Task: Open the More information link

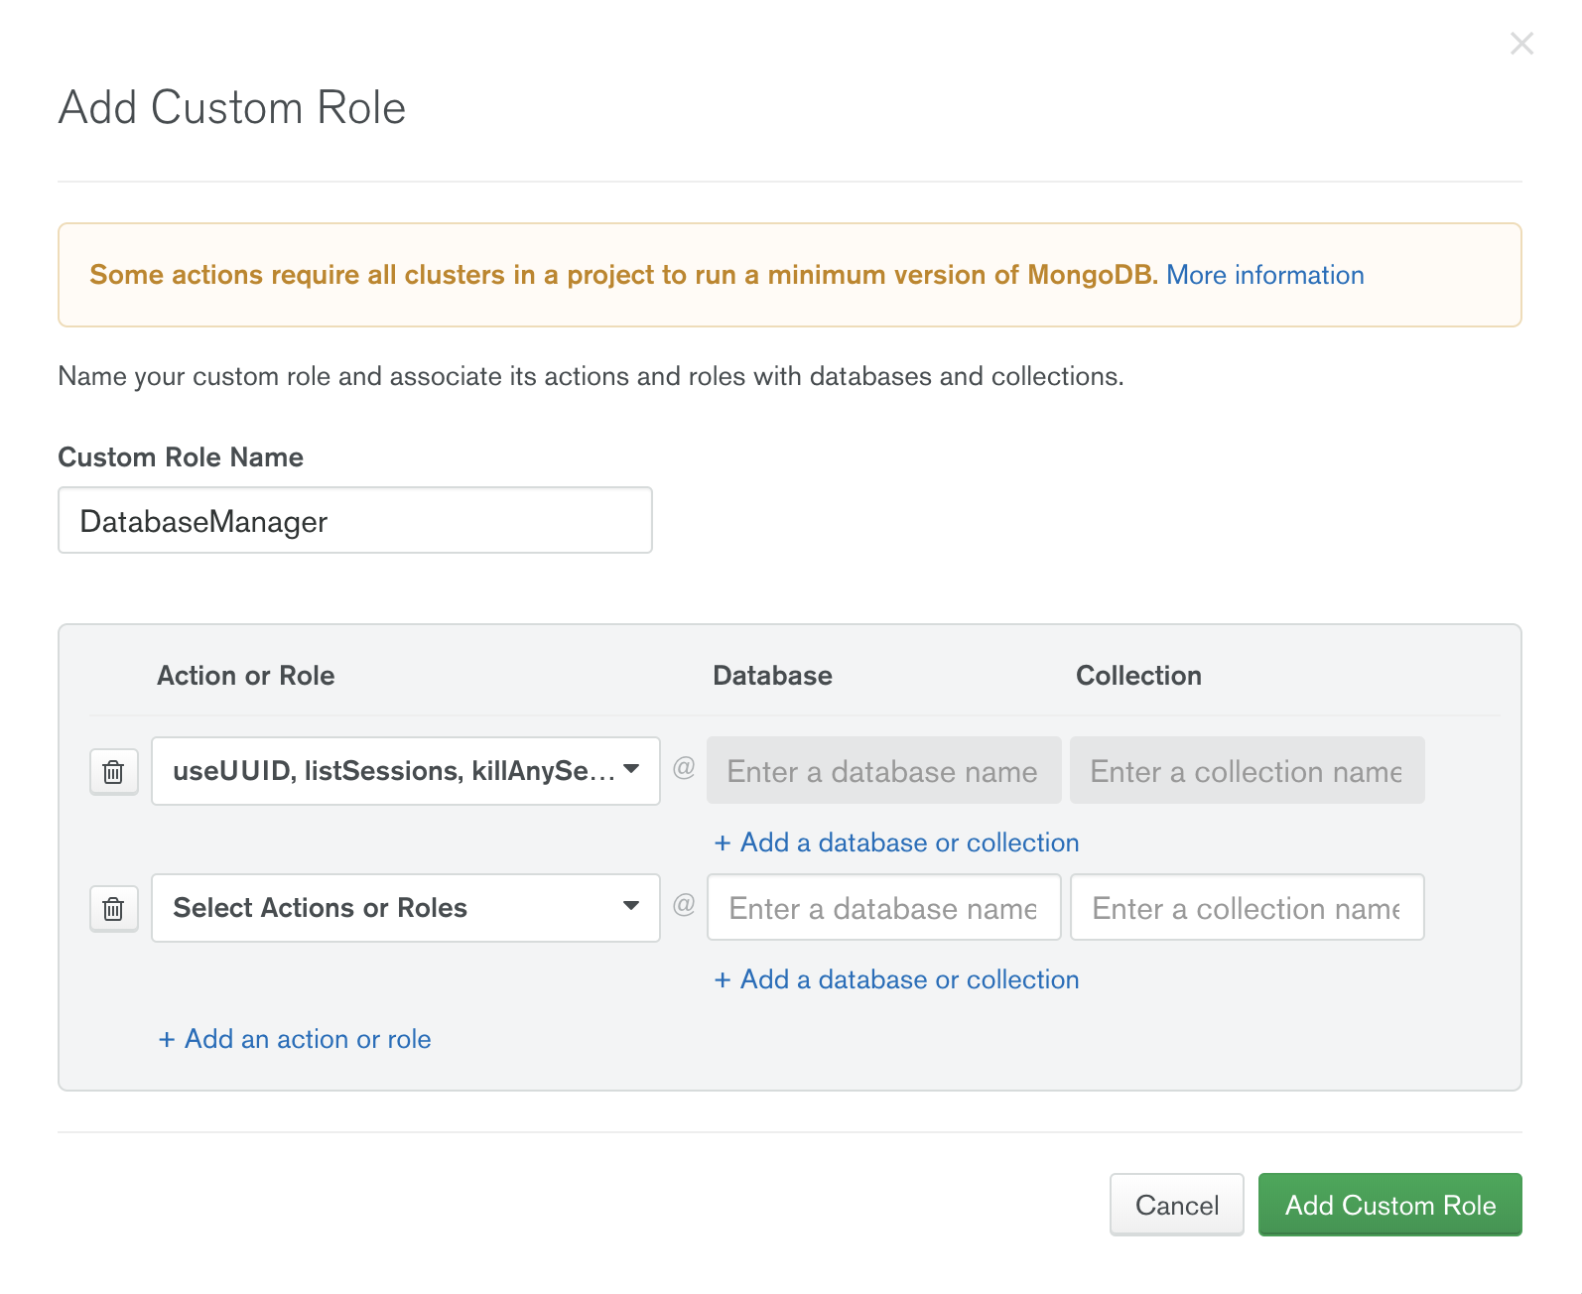Action: tap(1264, 275)
